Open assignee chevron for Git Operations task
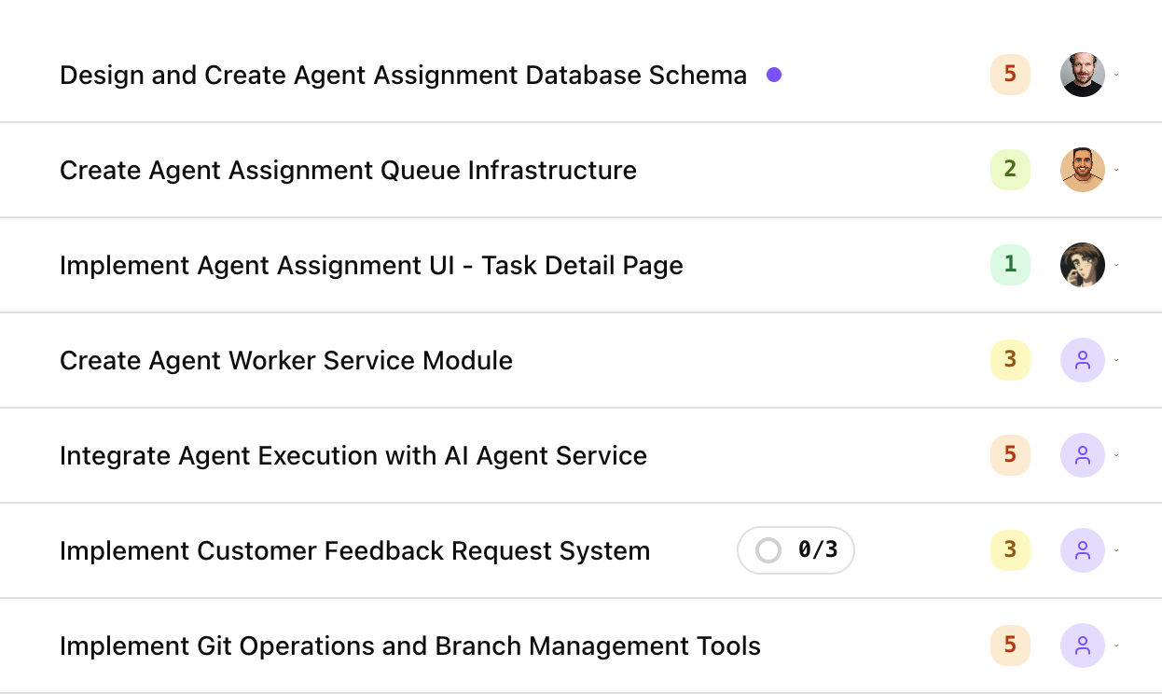 click(1116, 645)
